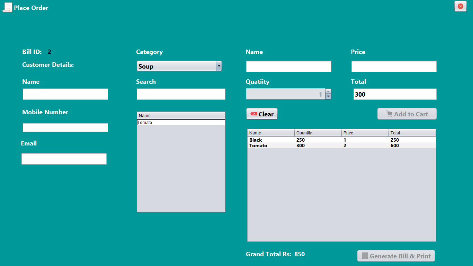
Task: Click the Search input box
Action: (x=181, y=94)
